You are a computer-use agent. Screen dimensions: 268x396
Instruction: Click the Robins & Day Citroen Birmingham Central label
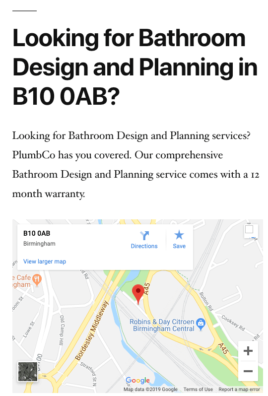coord(162,325)
